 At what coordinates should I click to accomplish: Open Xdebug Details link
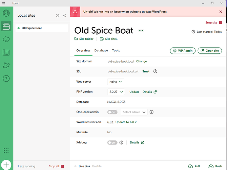[137, 142]
